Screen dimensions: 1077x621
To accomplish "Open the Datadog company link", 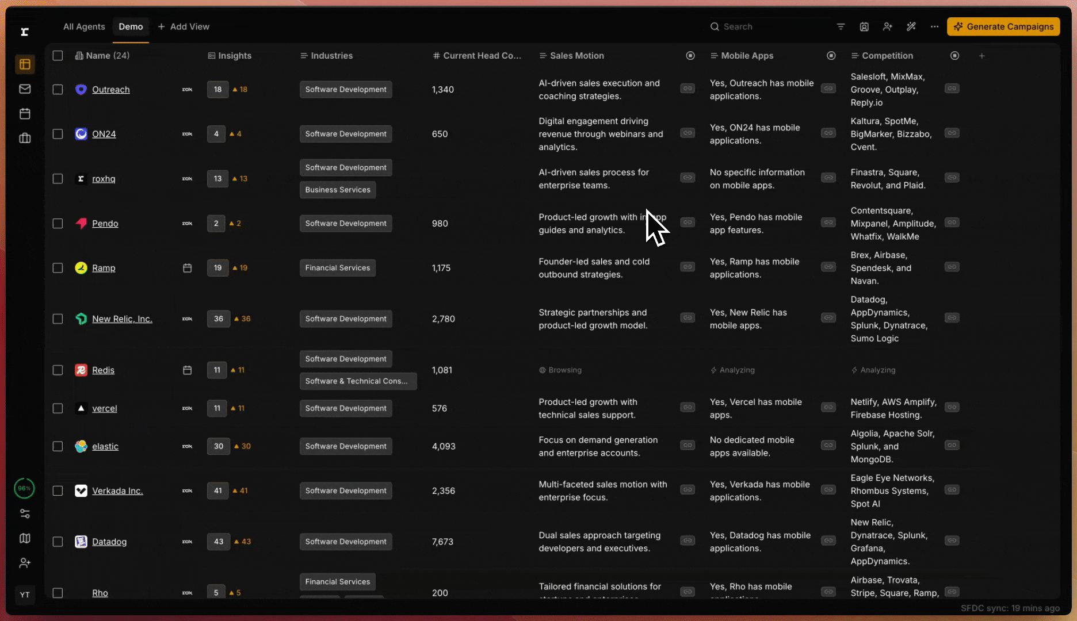I will coord(109,542).
